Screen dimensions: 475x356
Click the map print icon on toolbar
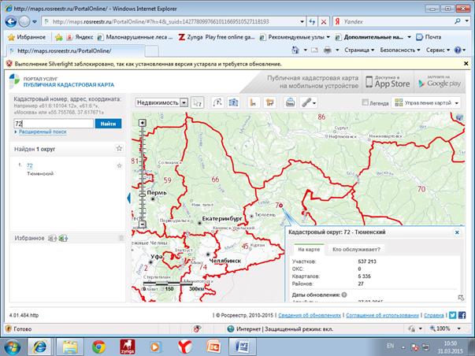tap(290, 102)
